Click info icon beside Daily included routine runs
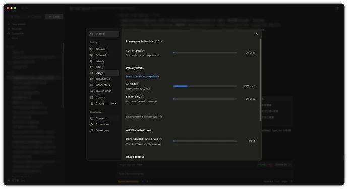The width and height of the screenshot is (348, 189). click(161, 139)
